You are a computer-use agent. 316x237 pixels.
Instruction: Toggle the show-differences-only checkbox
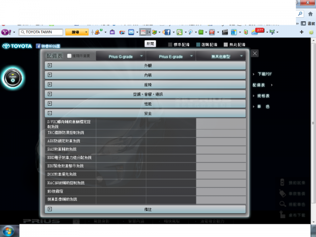click(x=69, y=56)
